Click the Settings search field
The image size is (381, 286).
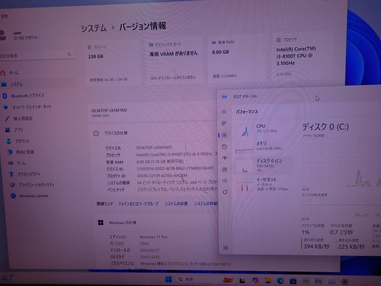point(37,55)
